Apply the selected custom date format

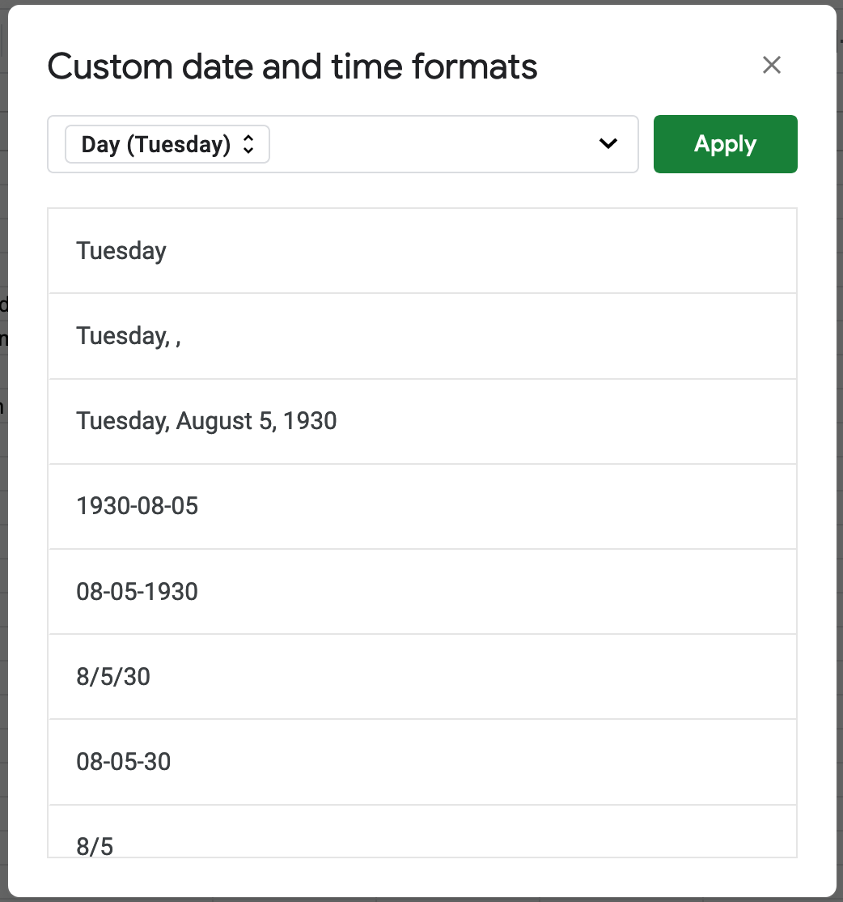coord(724,143)
